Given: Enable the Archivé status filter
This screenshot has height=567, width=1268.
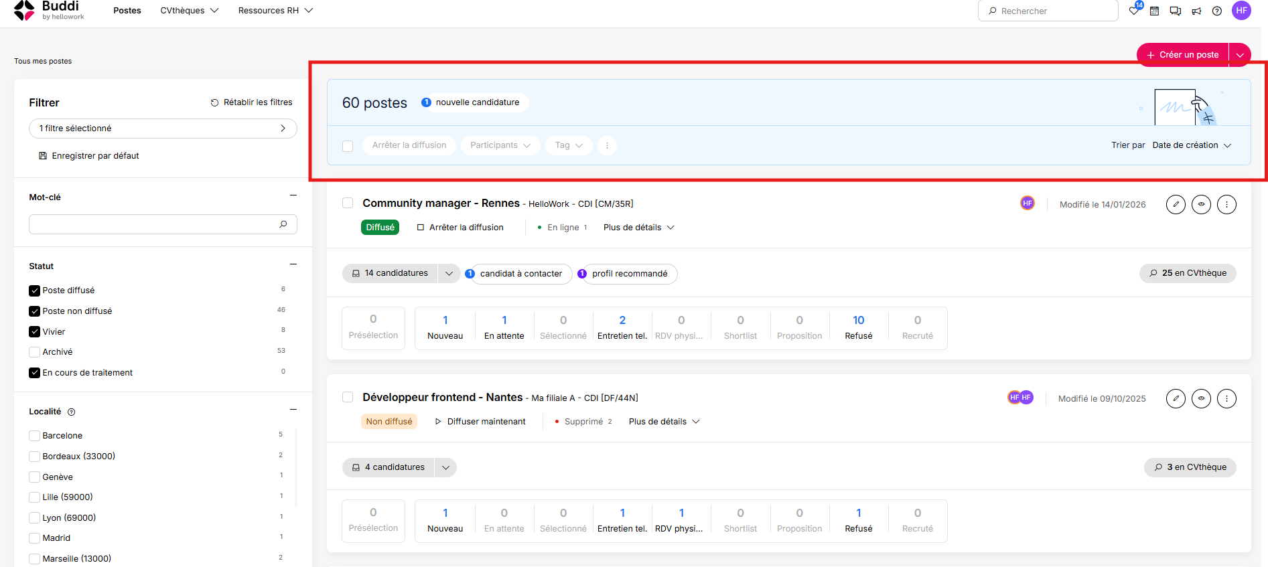Looking at the screenshot, I should [x=34, y=352].
